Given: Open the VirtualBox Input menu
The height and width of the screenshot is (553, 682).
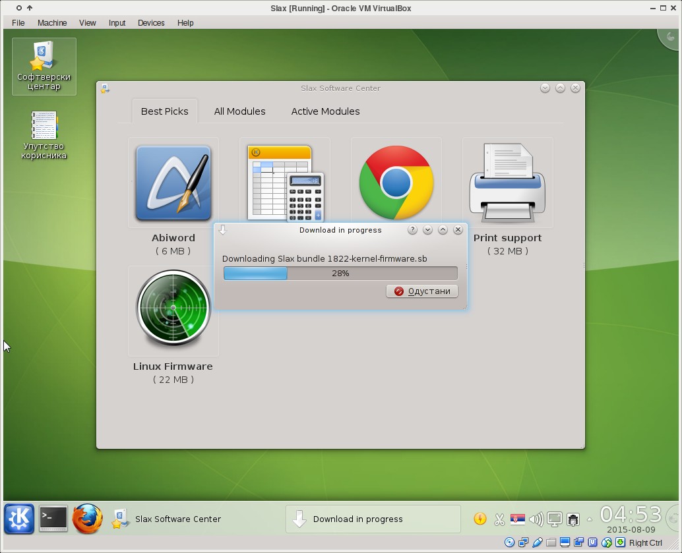Looking at the screenshot, I should (x=117, y=22).
